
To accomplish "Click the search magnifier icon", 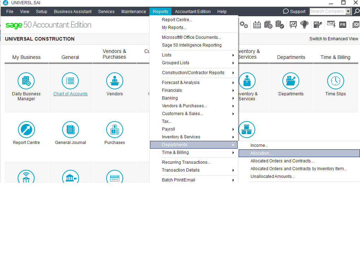I will [357, 11].
